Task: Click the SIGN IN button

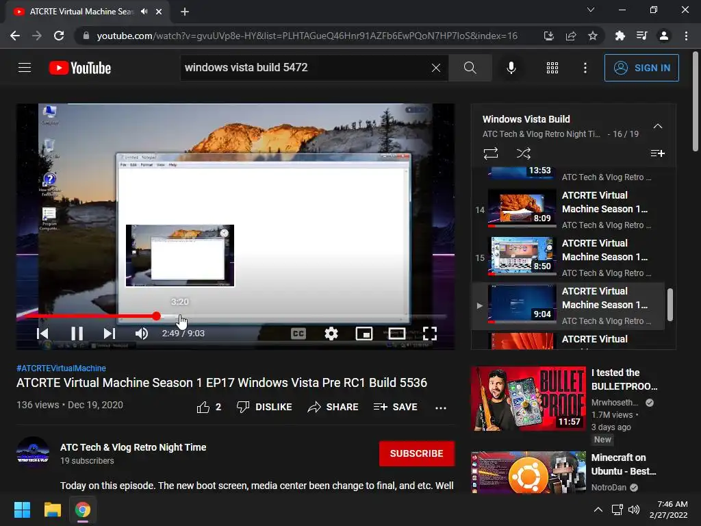Action: click(641, 68)
